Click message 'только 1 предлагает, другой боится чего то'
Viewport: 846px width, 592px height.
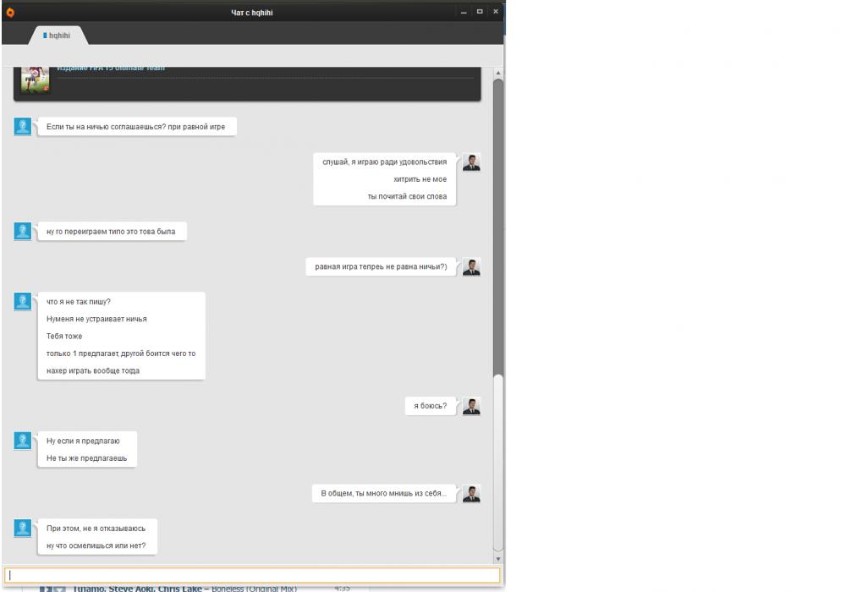(x=121, y=354)
